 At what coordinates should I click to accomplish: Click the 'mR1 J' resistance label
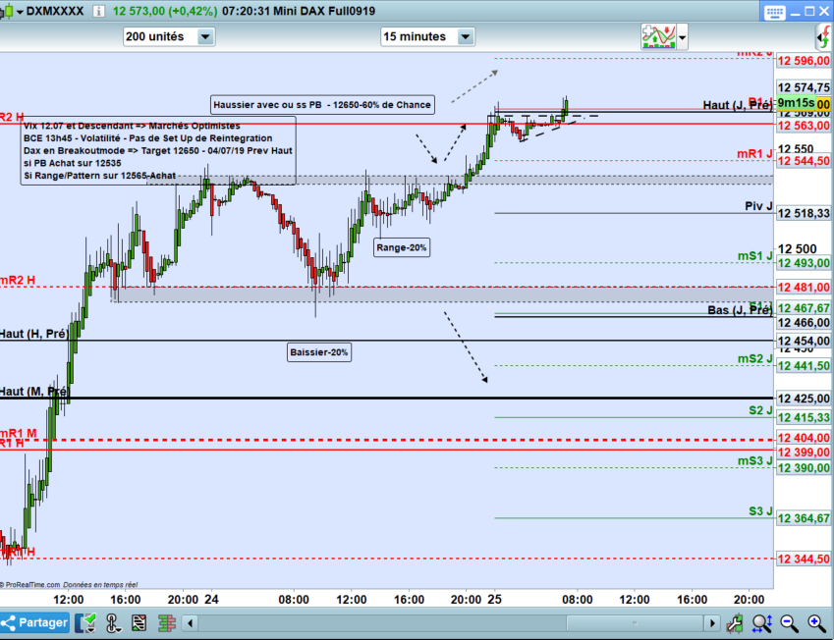754,154
